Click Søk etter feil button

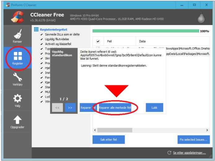(109, 140)
